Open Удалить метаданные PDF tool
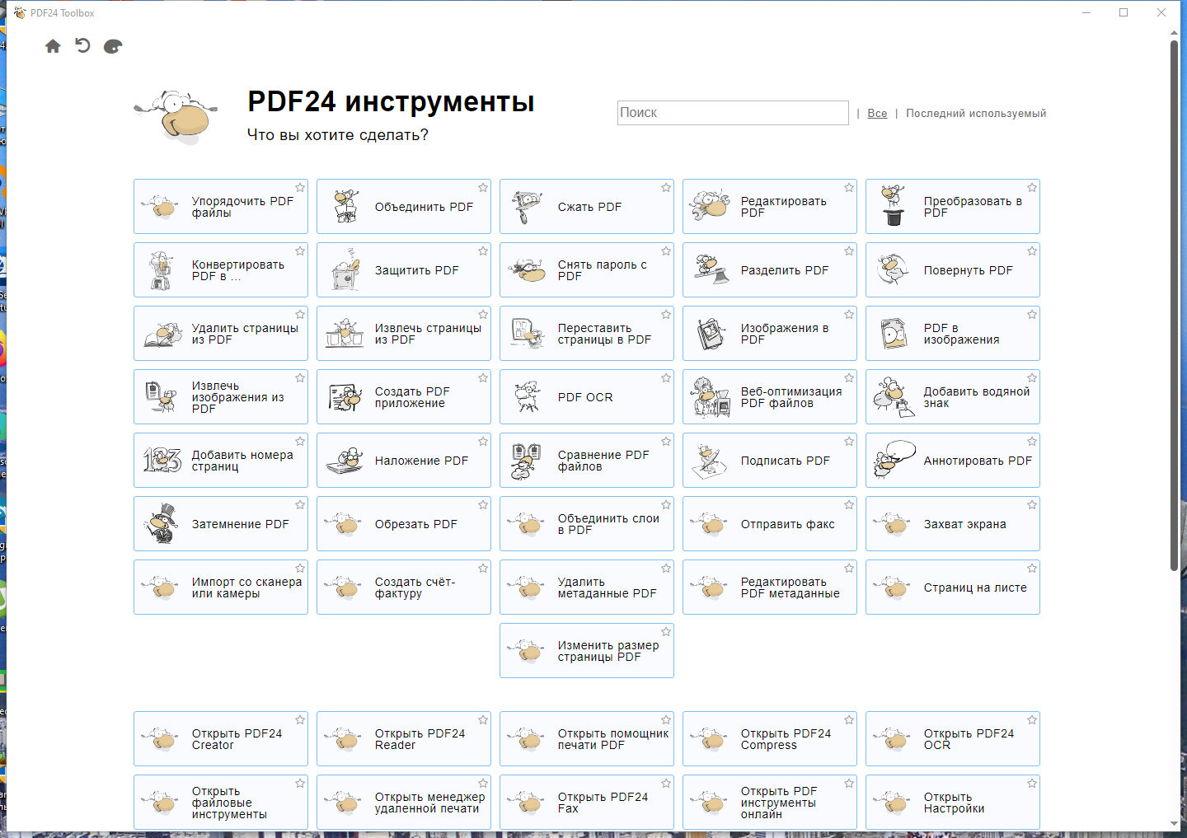 pos(587,588)
